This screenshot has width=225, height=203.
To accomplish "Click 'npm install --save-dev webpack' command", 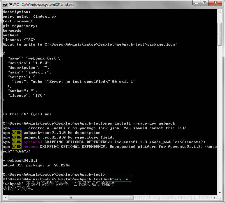I will click(140, 123).
